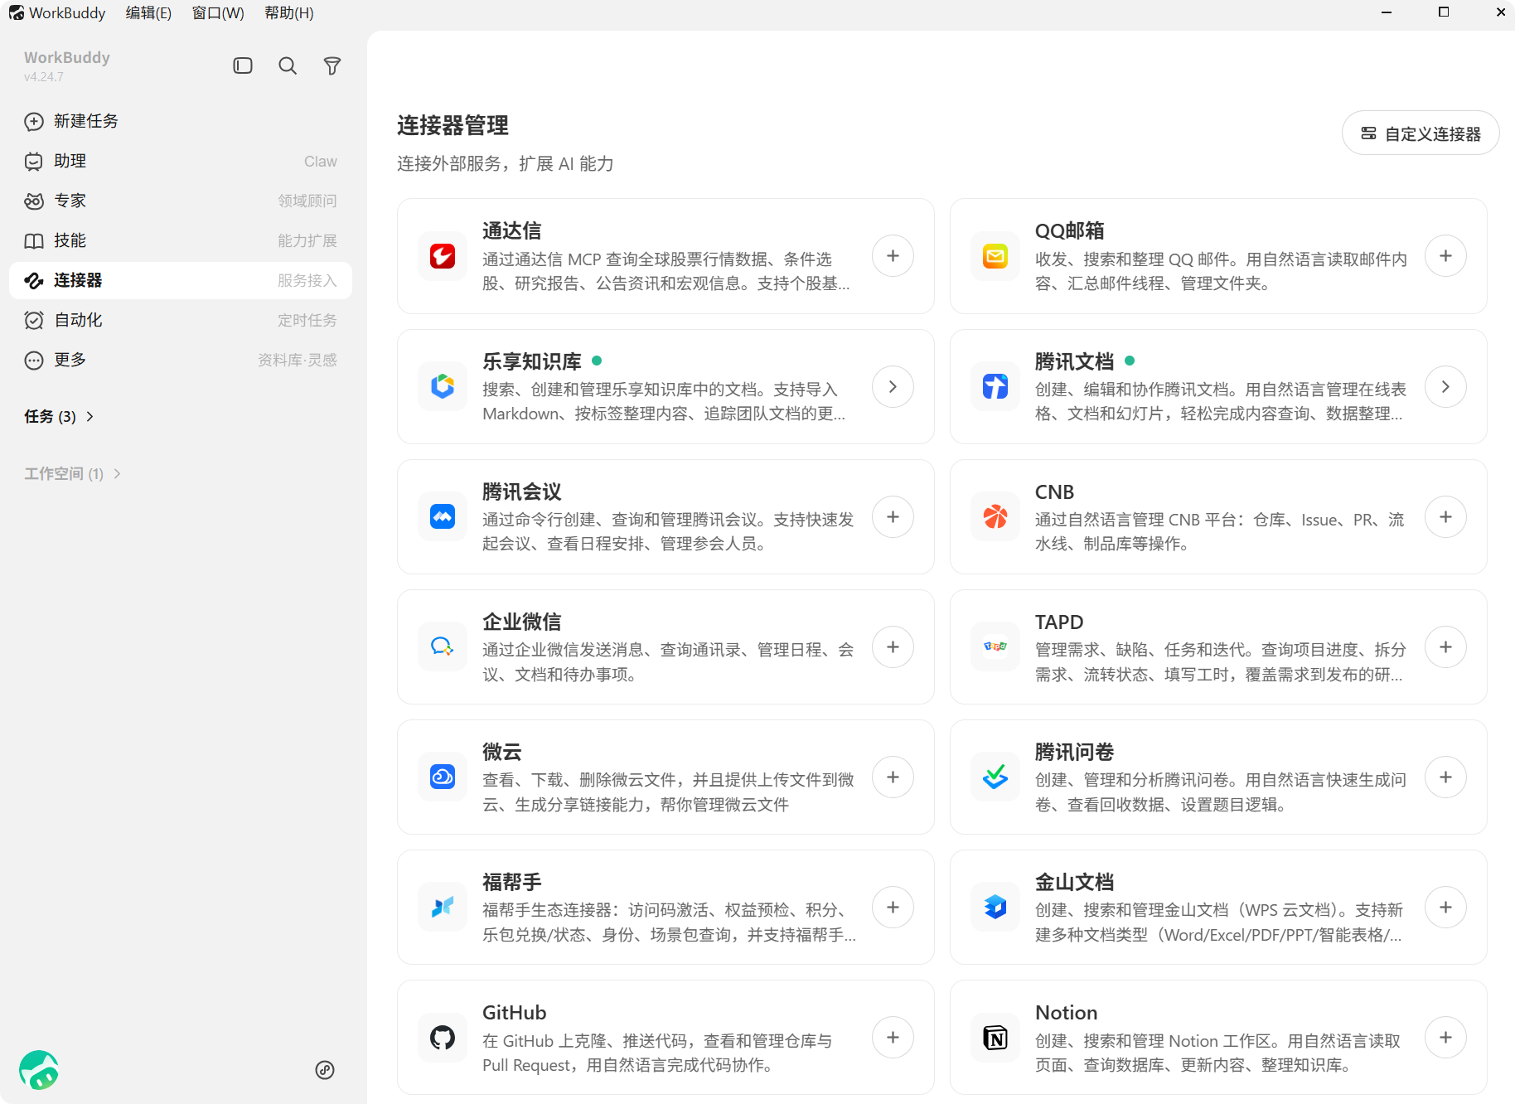Click the QQ邮箱 envelope logo
The image size is (1515, 1104).
pos(995,256)
